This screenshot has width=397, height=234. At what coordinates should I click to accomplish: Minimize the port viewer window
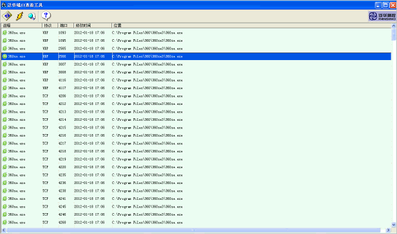[378, 5]
